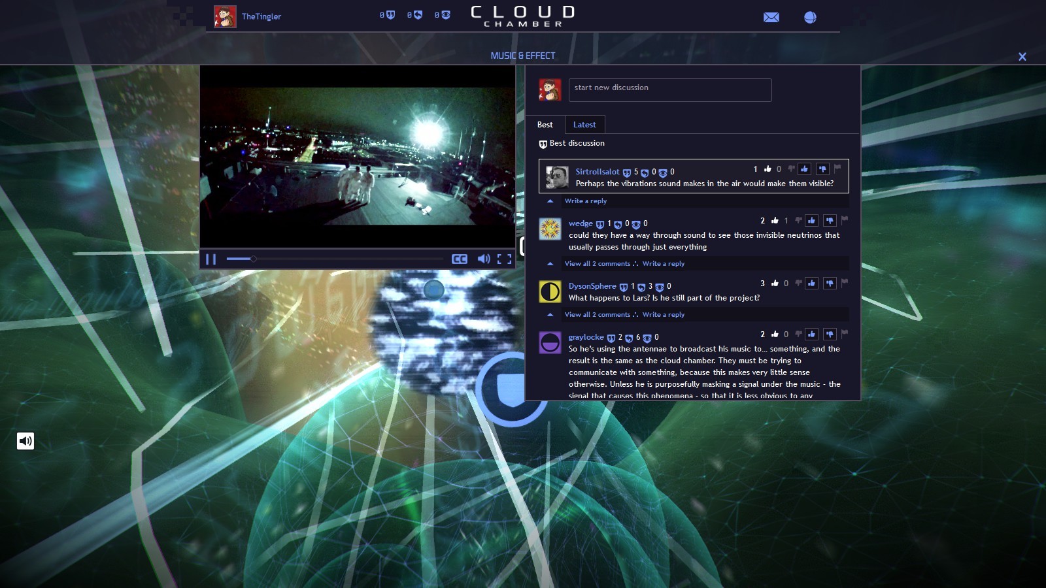Open the quote badge counter in header
Screen dimensions: 1046x588
(387, 15)
